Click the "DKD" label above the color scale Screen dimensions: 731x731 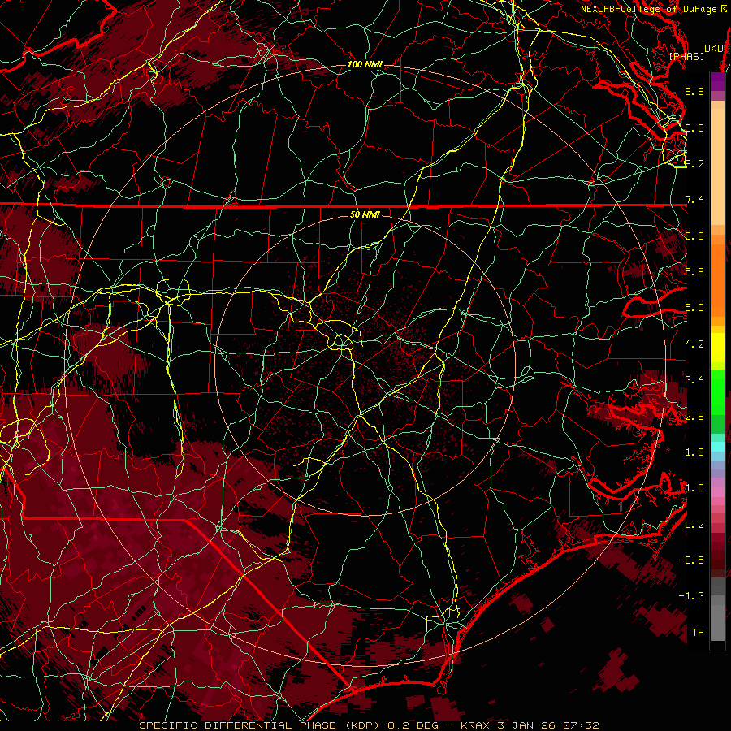(x=714, y=48)
